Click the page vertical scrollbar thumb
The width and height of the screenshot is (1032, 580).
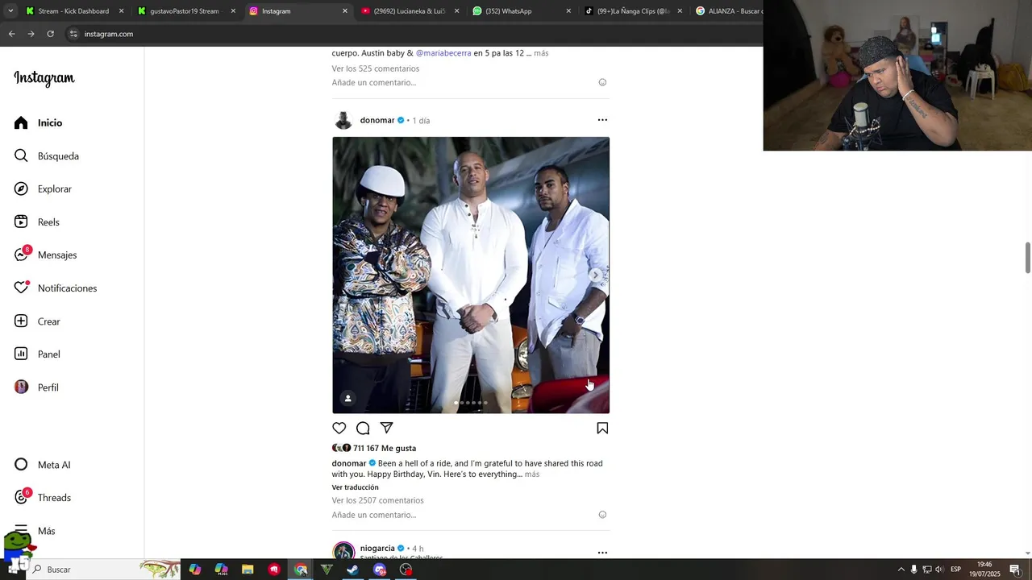pyautogui.click(x=1028, y=258)
